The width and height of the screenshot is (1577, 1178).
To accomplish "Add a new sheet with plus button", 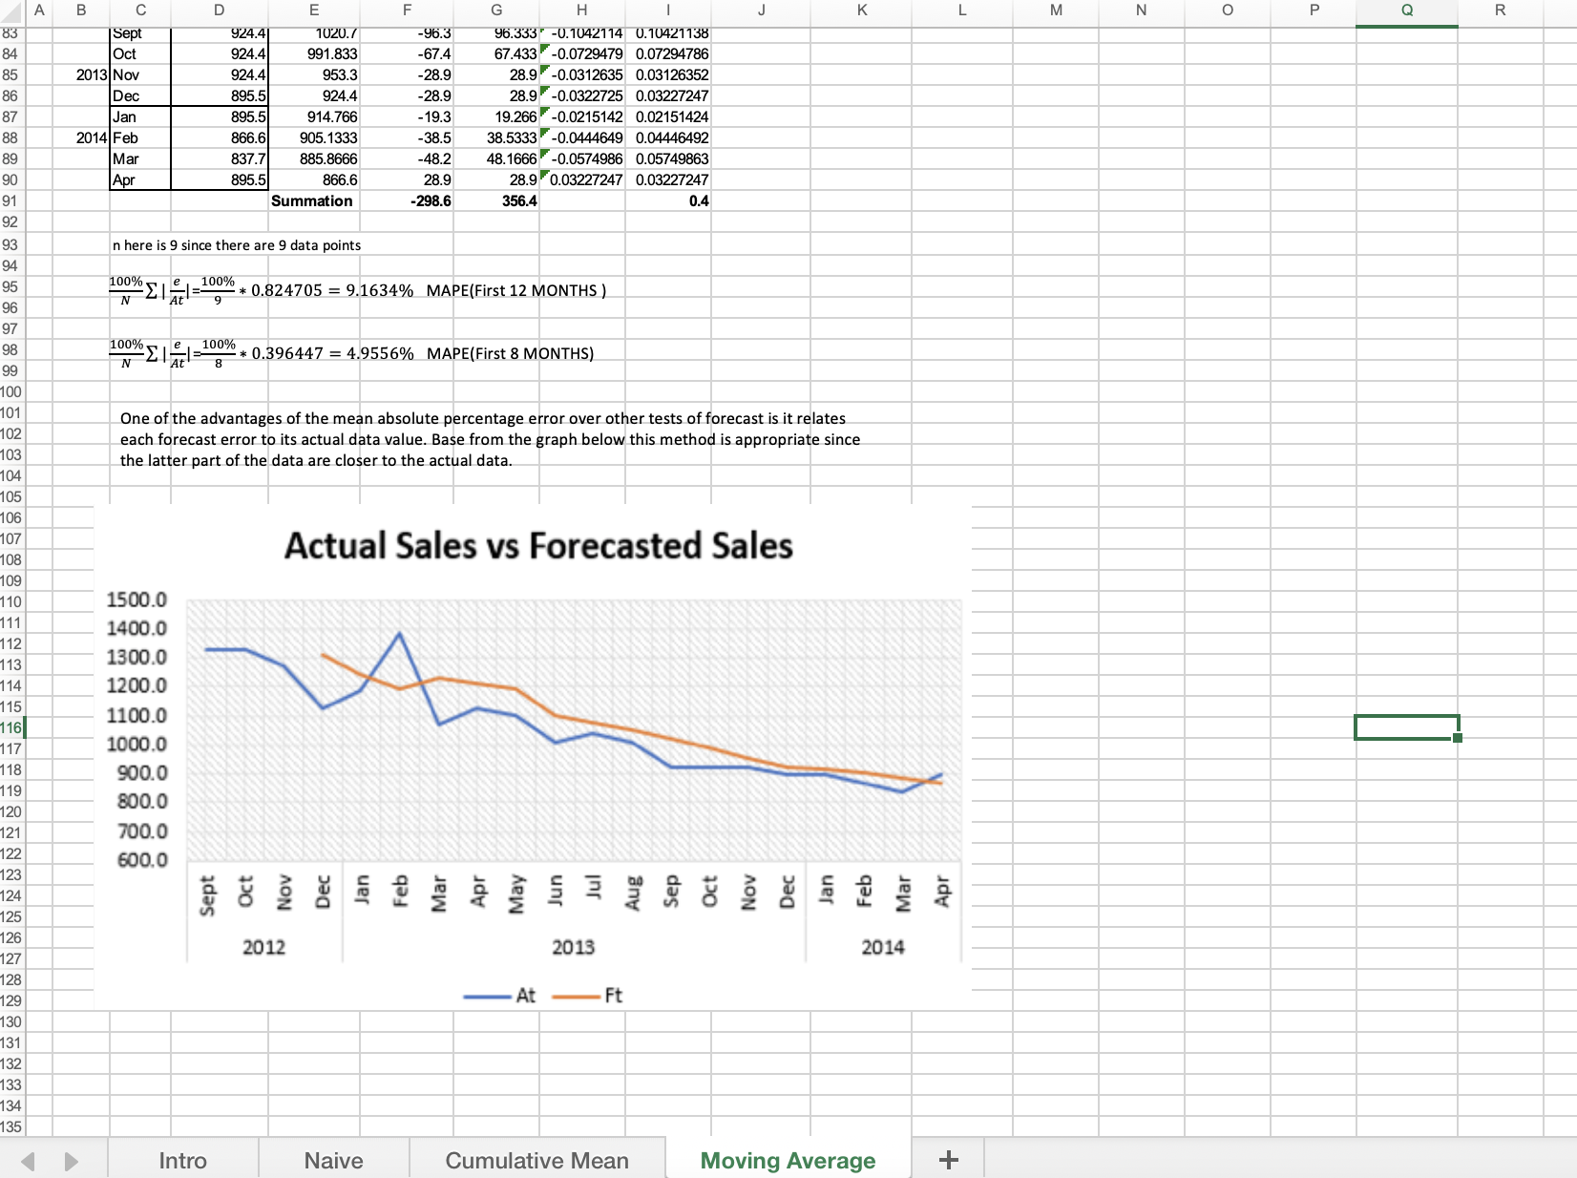I will point(948,1160).
